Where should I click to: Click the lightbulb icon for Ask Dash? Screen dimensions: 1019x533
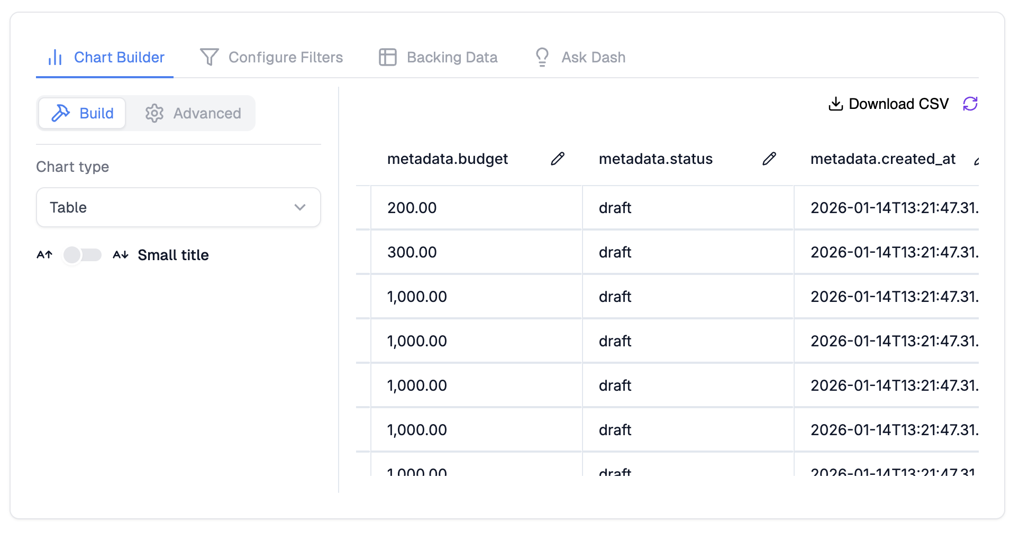point(542,57)
